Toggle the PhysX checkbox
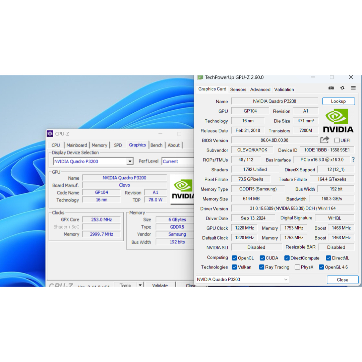 pos(297,267)
